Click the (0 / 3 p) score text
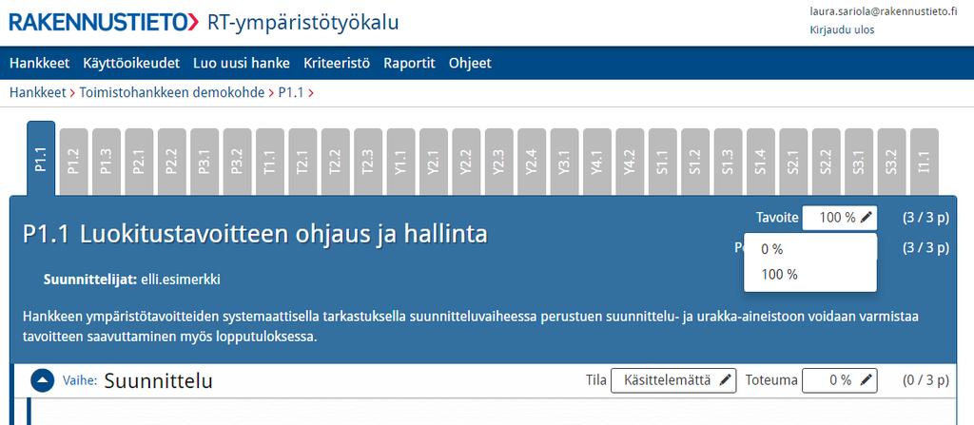This screenshot has height=425, width=974. click(925, 380)
